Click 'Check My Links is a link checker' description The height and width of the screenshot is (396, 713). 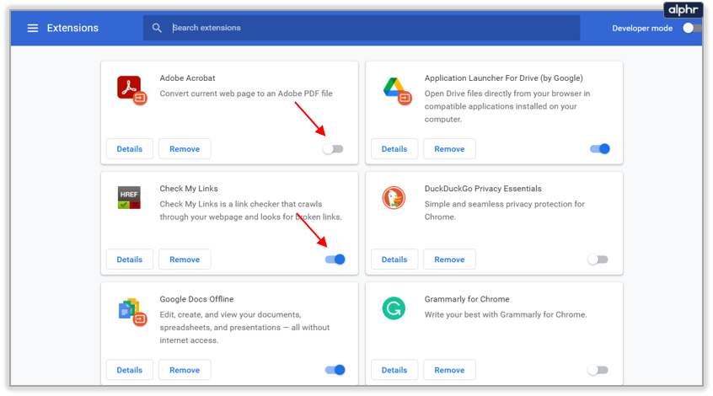(x=250, y=211)
